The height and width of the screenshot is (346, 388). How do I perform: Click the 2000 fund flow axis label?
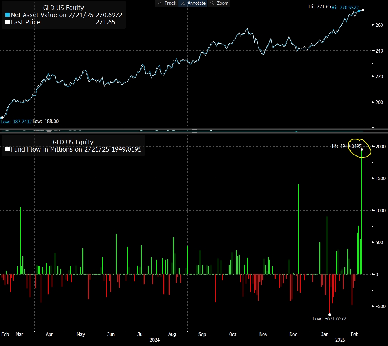(381, 147)
